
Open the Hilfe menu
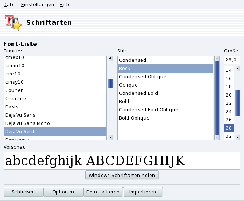(x=65, y=4)
